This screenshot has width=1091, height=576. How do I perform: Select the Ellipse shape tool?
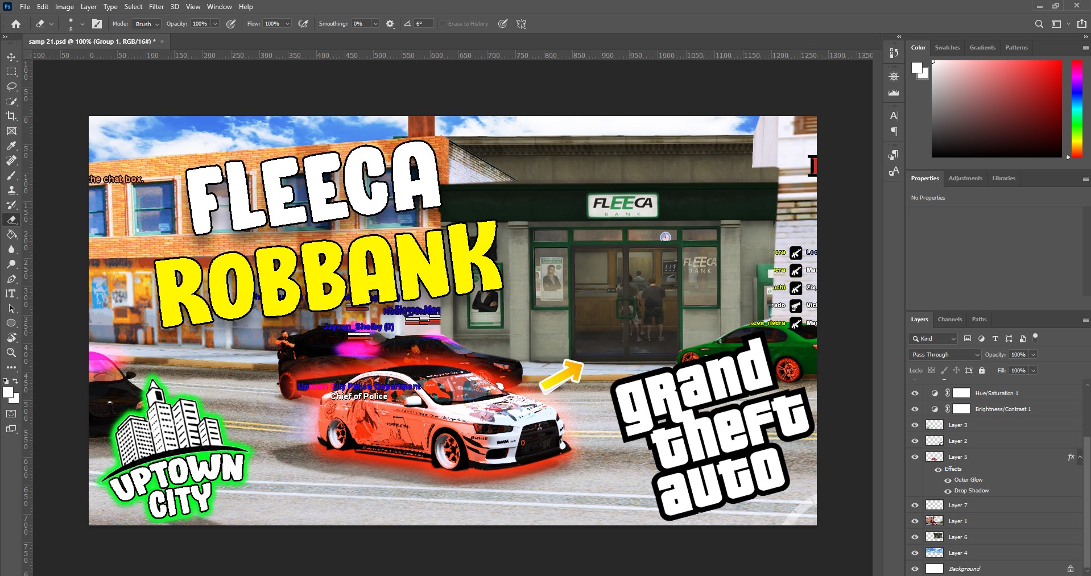click(x=11, y=323)
